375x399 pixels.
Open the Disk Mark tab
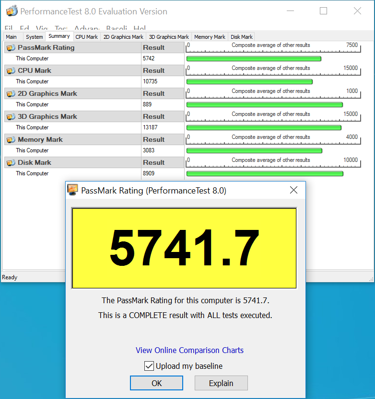(242, 37)
